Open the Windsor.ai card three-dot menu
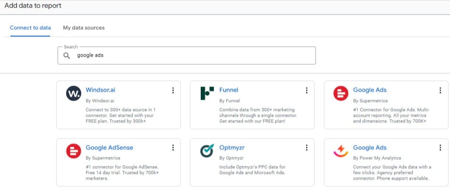 click(x=173, y=90)
